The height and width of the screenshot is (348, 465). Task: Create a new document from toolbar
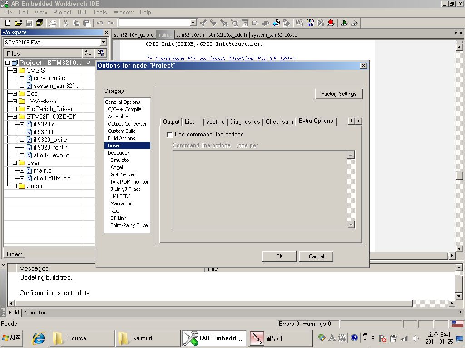8,23
